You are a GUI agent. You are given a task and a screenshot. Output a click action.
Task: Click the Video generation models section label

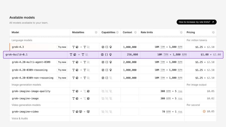tap(26, 105)
